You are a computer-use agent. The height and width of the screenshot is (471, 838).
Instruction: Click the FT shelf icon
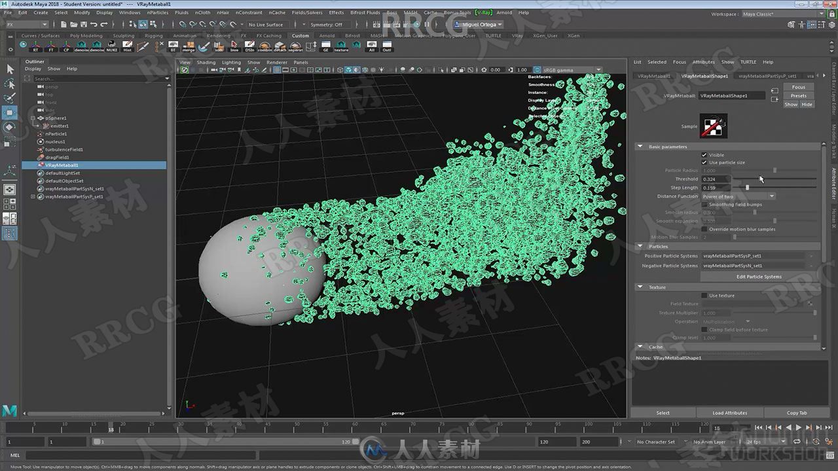click(x=51, y=46)
